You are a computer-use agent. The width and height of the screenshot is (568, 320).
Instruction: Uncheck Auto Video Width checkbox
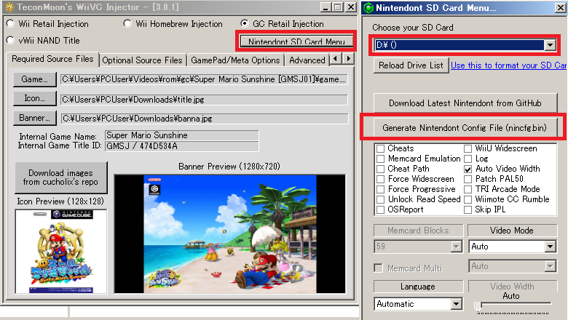[x=468, y=169]
